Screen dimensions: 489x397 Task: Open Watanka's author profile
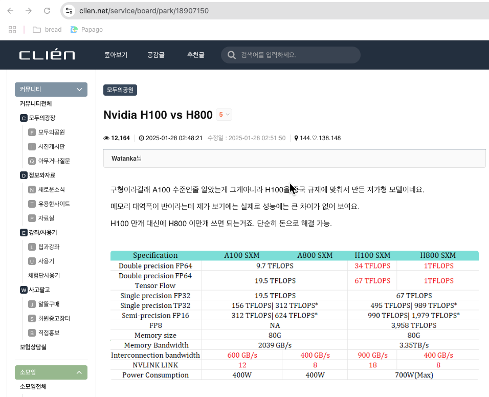126,159
